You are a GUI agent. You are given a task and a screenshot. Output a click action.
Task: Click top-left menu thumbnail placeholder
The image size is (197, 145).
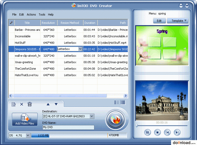(x=154, y=42)
